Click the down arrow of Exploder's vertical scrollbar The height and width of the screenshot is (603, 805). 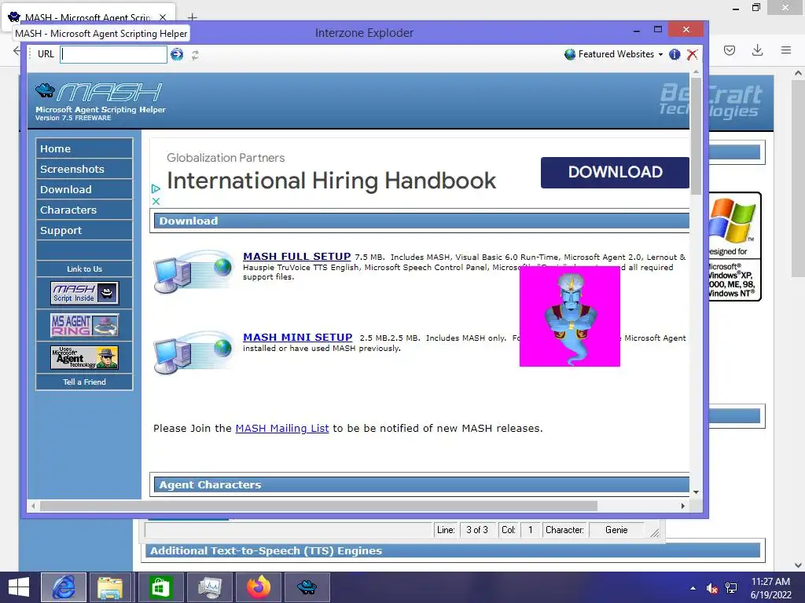click(696, 492)
